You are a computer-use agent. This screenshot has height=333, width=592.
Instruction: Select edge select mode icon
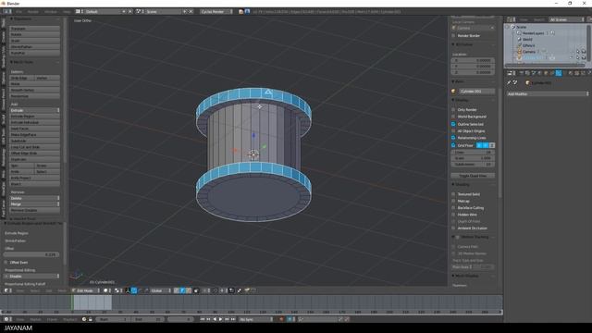(x=183, y=290)
